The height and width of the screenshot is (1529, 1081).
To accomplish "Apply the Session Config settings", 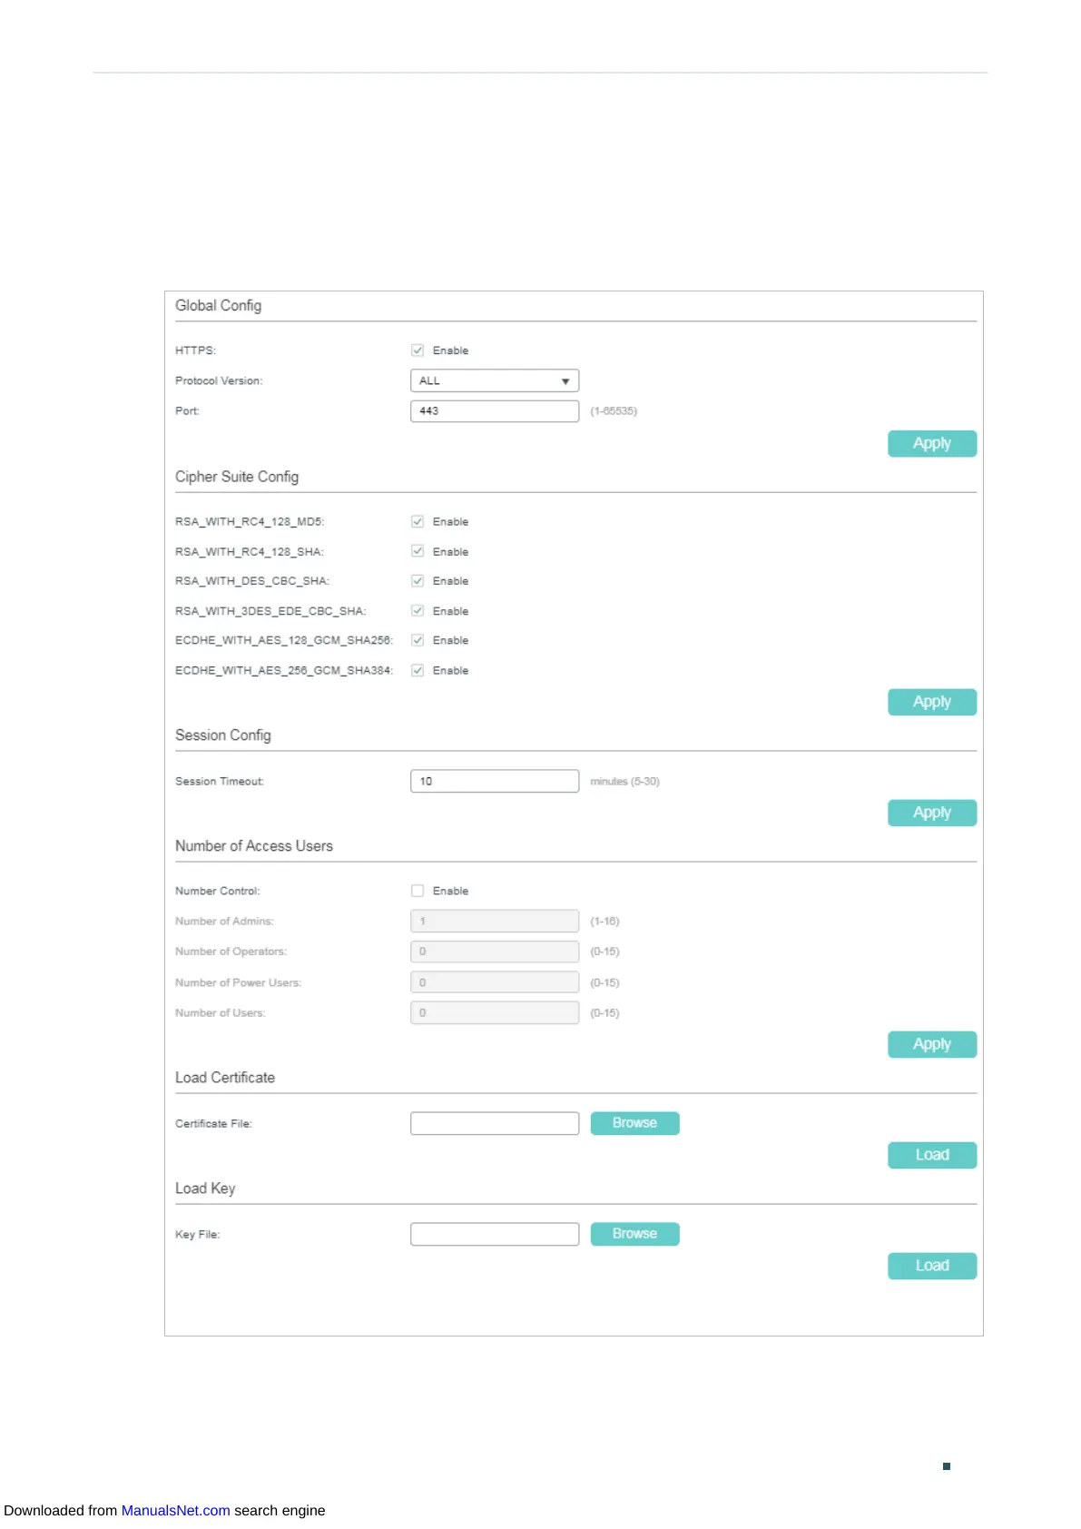I will tap(931, 813).
